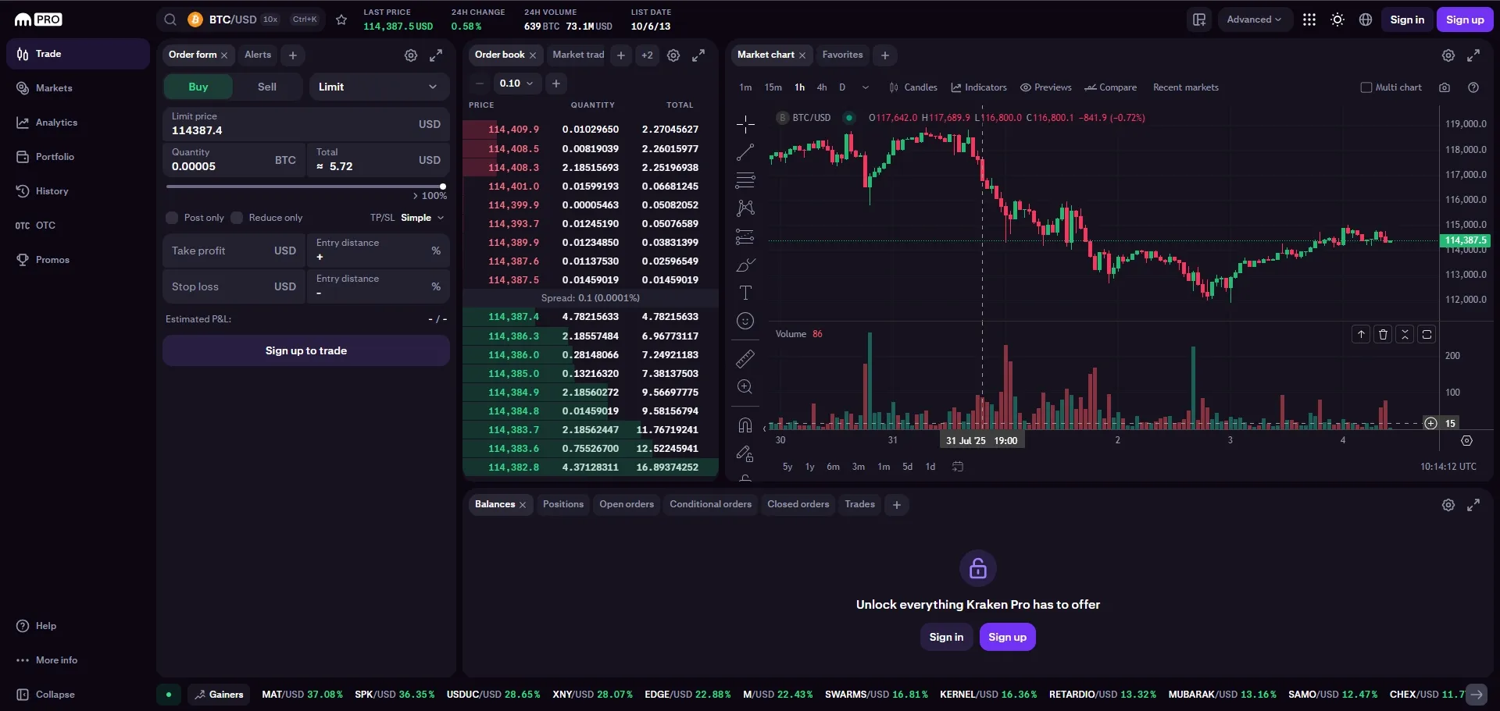
Task: Select the brush drawing tool
Action: pyautogui.click(x=745, y=265)
